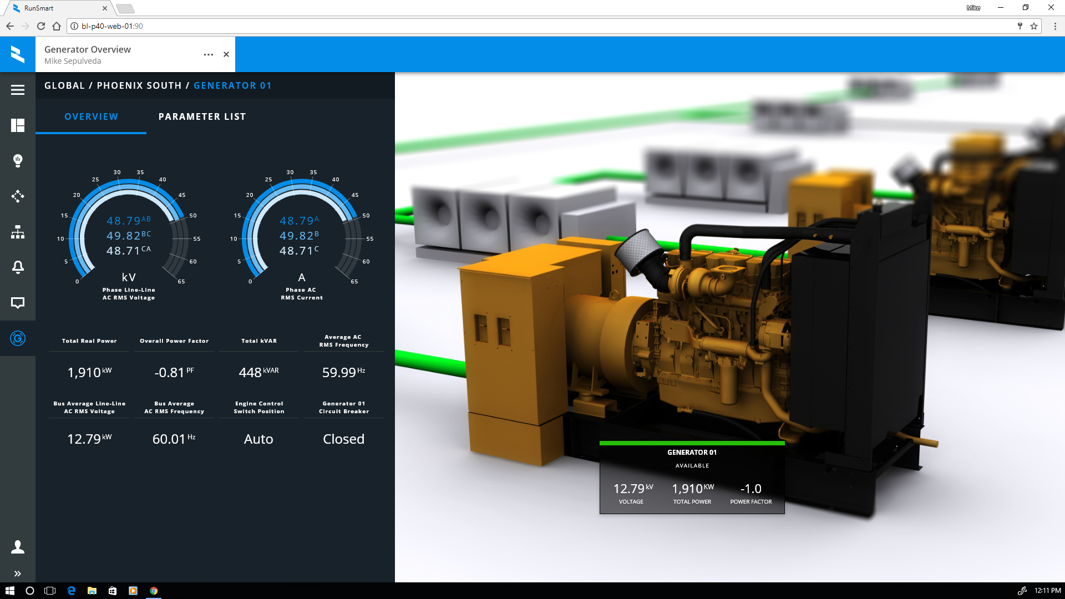Close the Generator Overview panel tab
Viewport: 1065px width, 599px height.
coord(226,54)
